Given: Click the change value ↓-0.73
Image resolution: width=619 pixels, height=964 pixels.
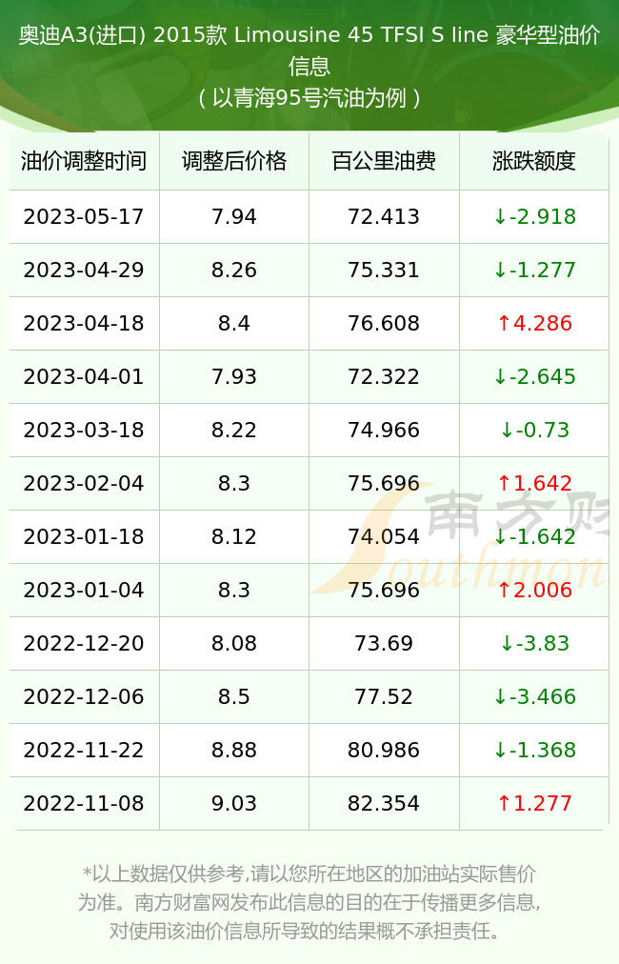Looking at the screenshot, I should pyautogui.click(x=535, y=431).
